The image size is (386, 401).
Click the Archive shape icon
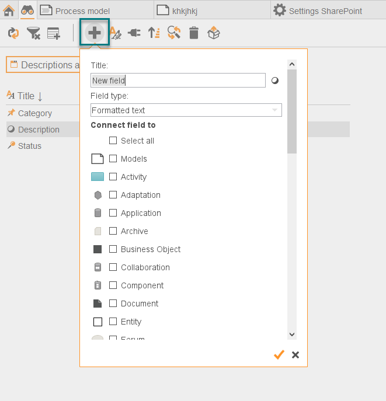pos(98,231)
